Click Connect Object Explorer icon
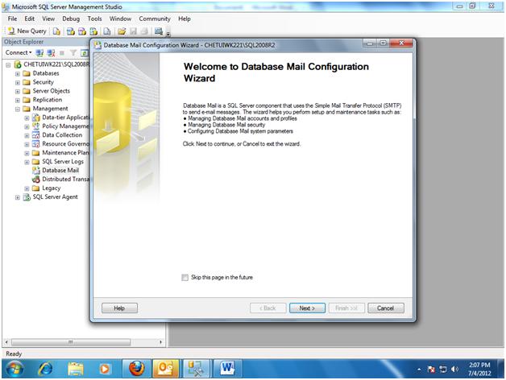 [x=39, y=53]
